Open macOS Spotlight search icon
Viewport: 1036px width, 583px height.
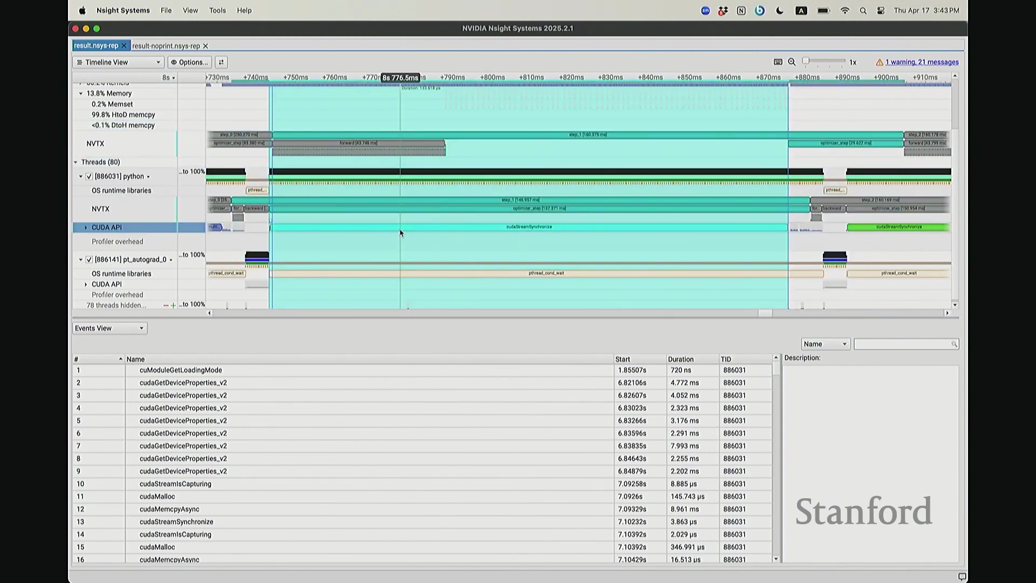863,11
